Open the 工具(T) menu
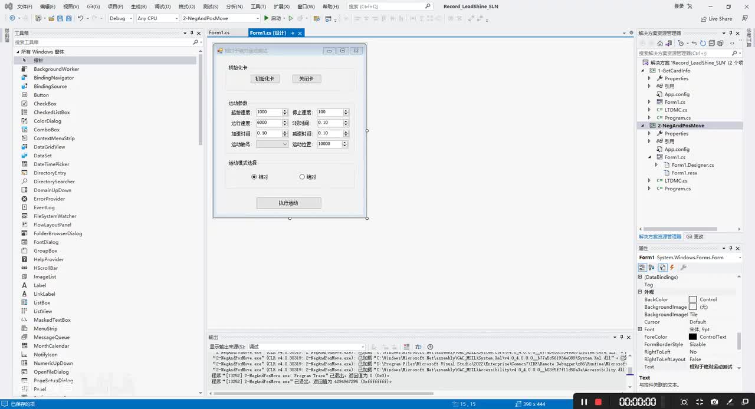 coord(258,6)
